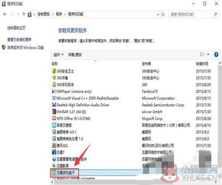Click the 迅雷看看高清组件 icon
Viewport: 222px width, 185px height.
(x=54, y=159)
